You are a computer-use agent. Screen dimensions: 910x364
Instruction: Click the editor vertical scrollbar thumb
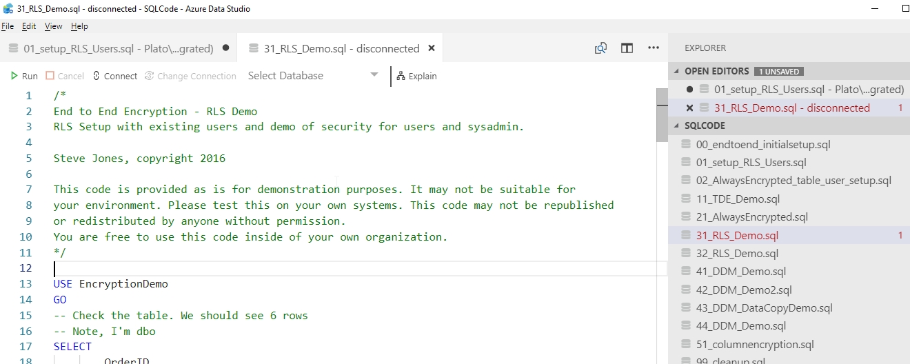(661, 114)
